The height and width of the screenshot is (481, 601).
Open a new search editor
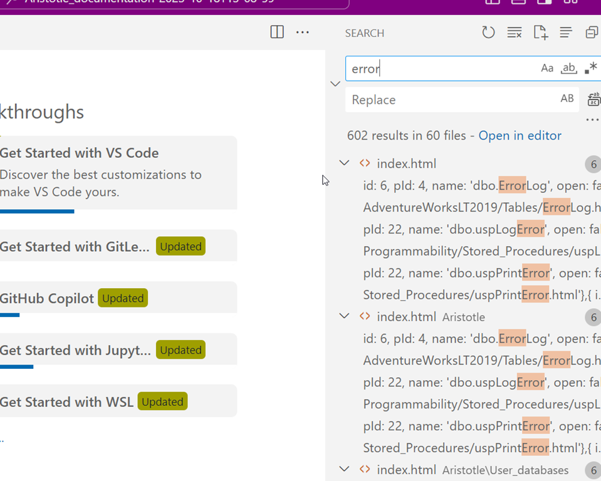click(540, 33)
